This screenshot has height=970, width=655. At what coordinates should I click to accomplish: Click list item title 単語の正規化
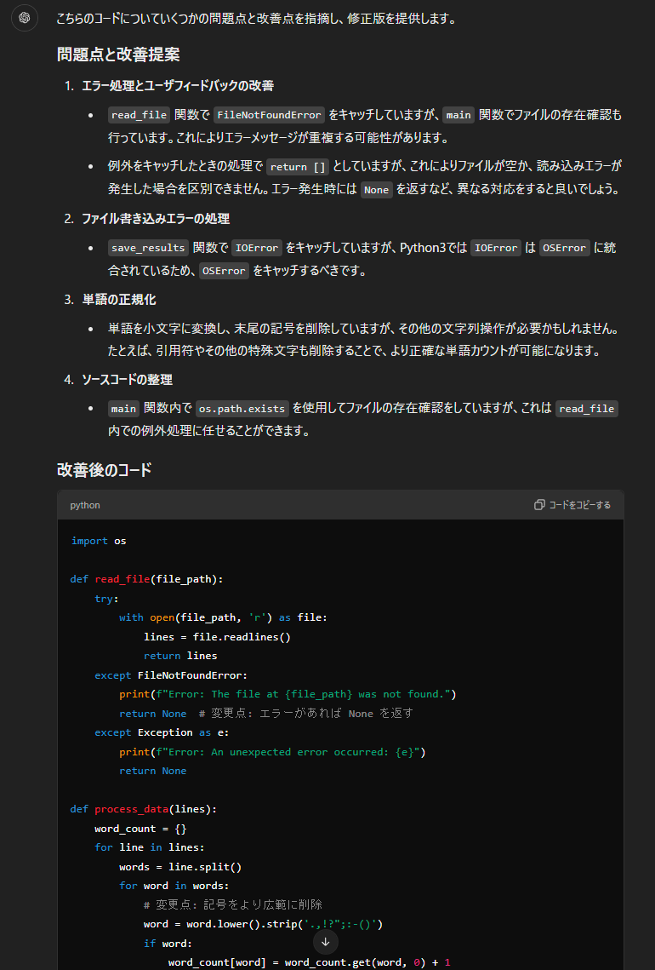[x=119, y=300]
